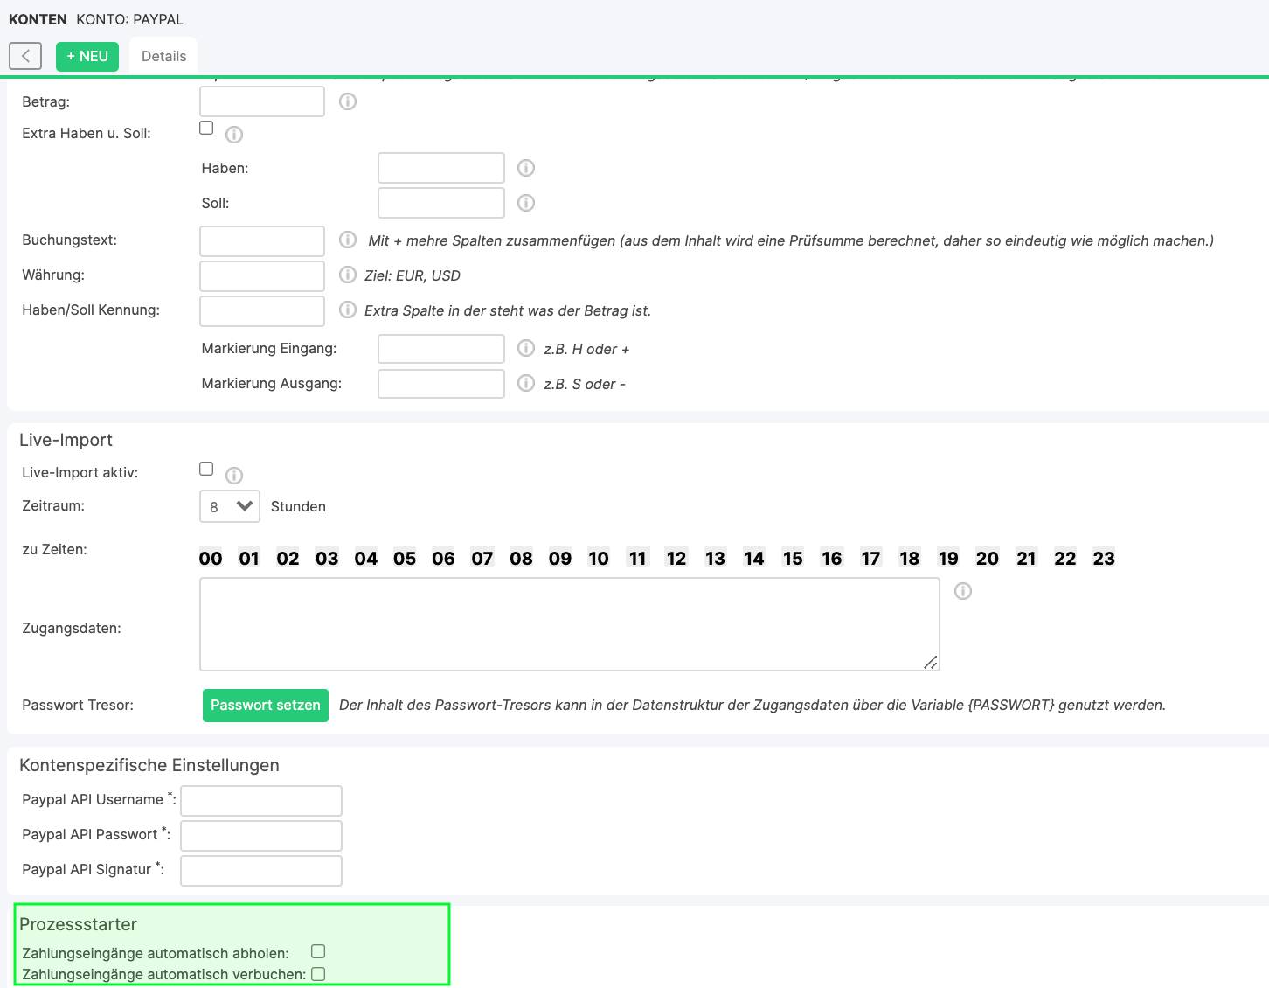The height and width of the screenshot is (988, 1269).
Task: Click Passwort setzen button
Action: [266, 706]
